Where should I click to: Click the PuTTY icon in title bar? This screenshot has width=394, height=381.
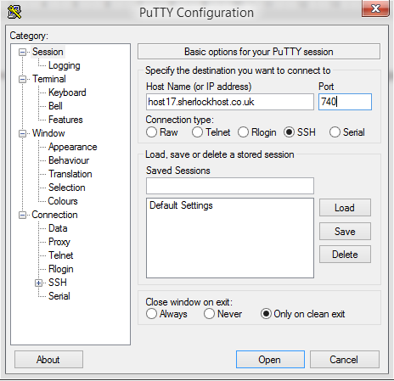pos(14,12)
